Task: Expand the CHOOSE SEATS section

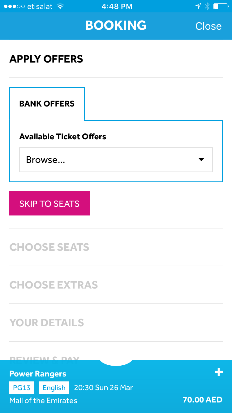Action: [x=116, y=247]
